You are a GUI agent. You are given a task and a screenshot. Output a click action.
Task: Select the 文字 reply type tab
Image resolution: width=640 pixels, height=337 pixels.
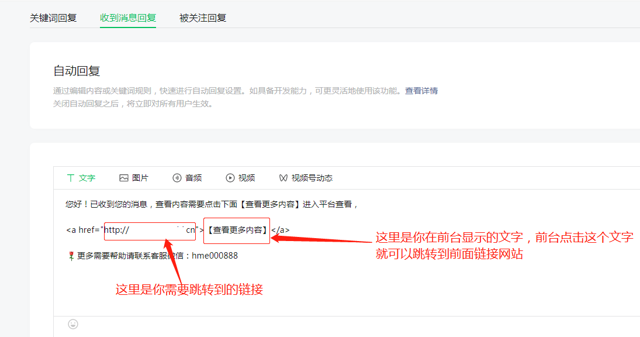click(81, 178)
